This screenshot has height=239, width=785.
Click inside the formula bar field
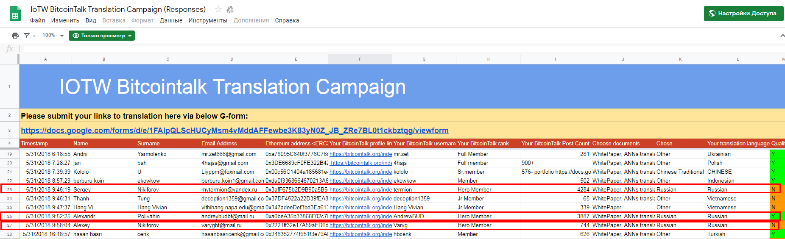point(402,49)
